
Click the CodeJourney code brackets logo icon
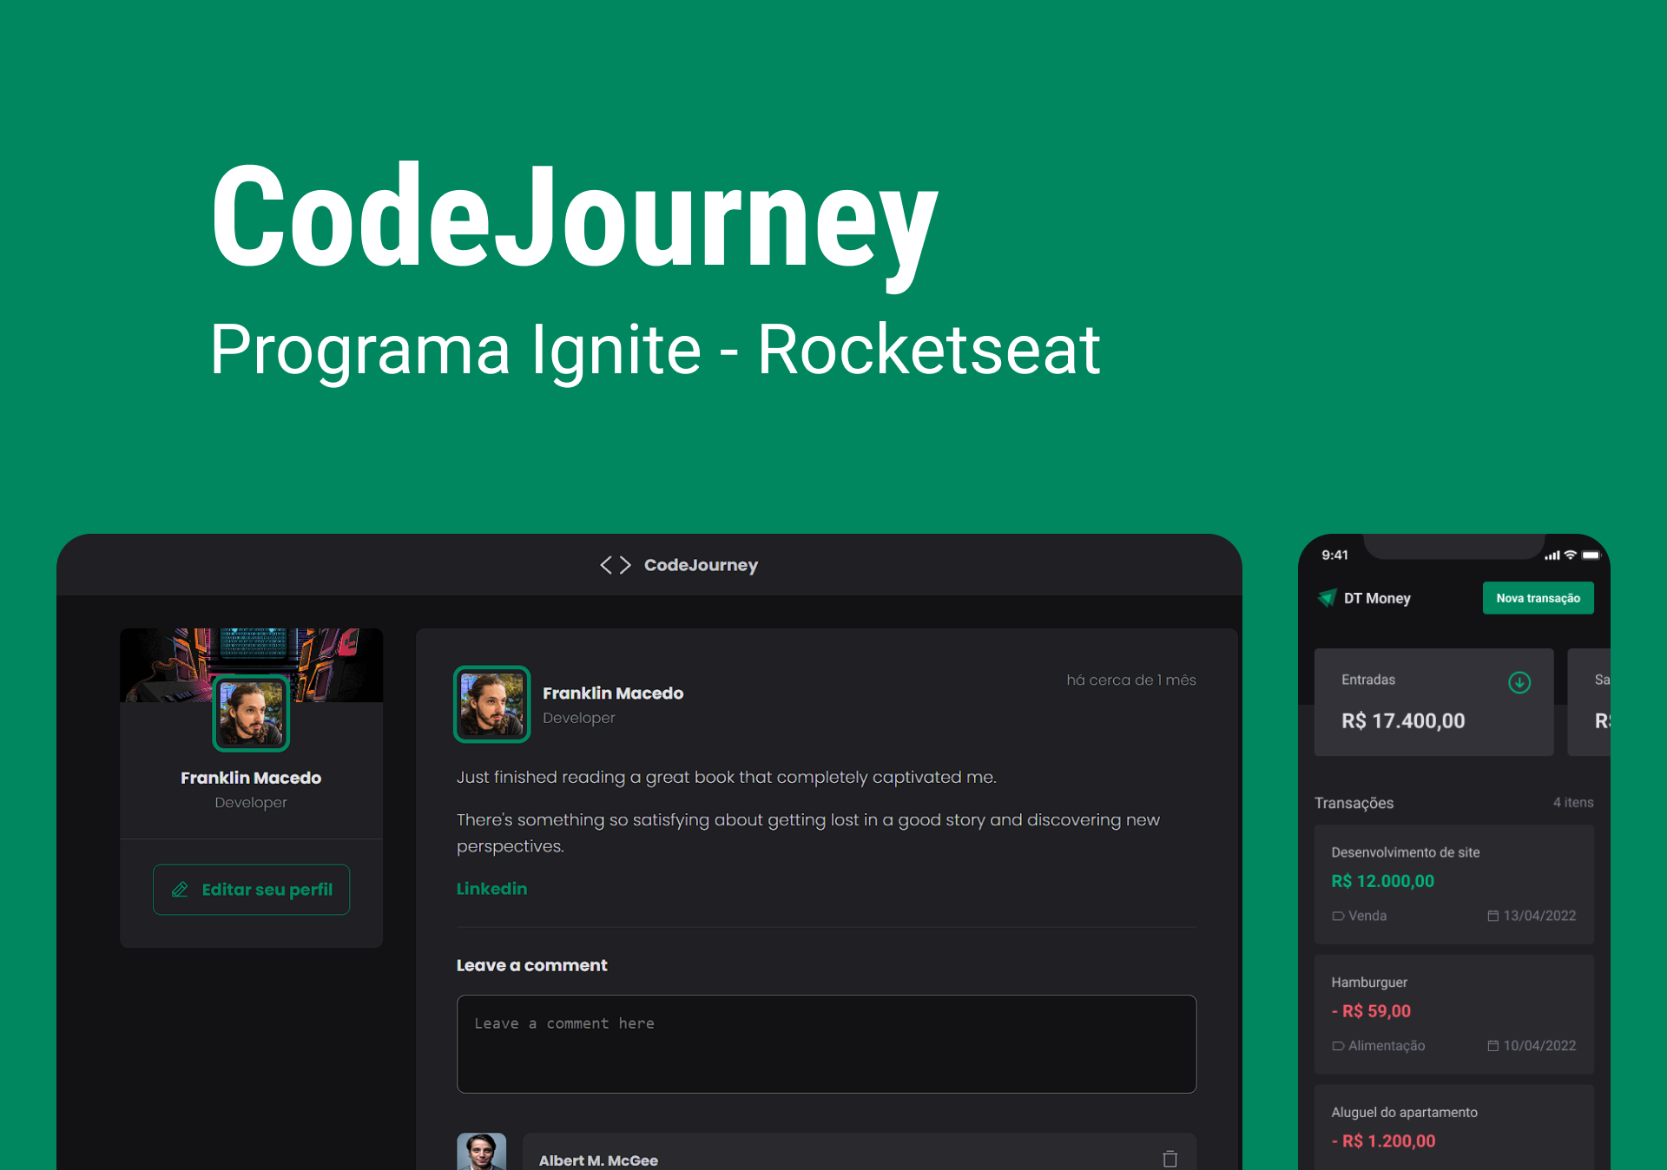coord(616,565)
